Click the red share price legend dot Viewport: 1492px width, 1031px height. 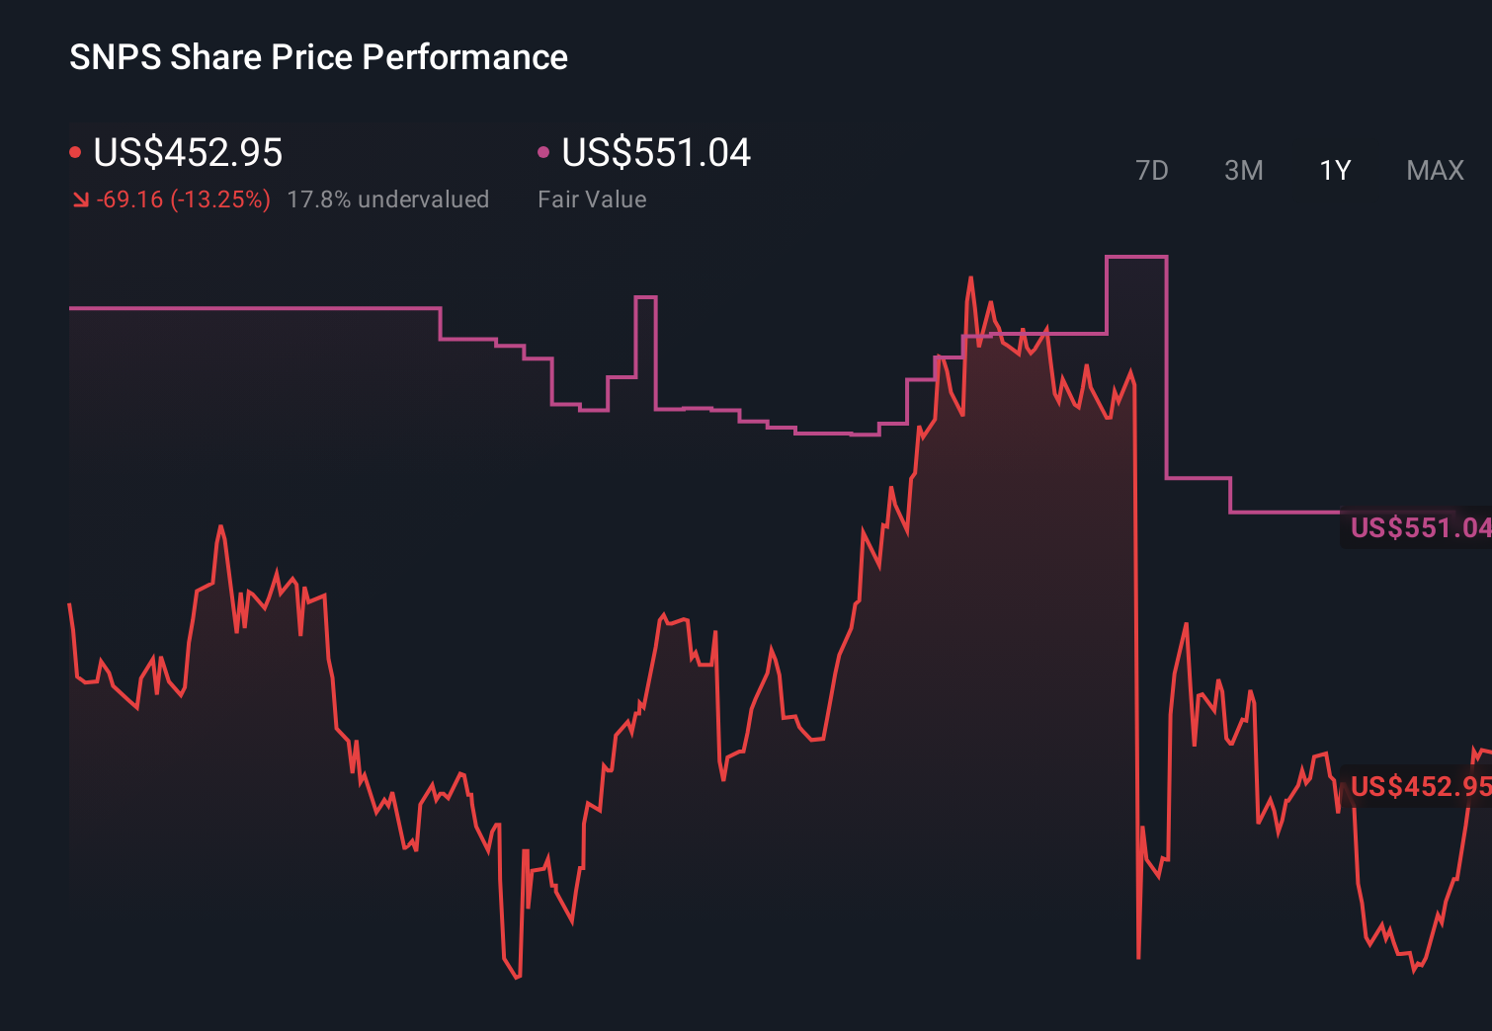75,151
